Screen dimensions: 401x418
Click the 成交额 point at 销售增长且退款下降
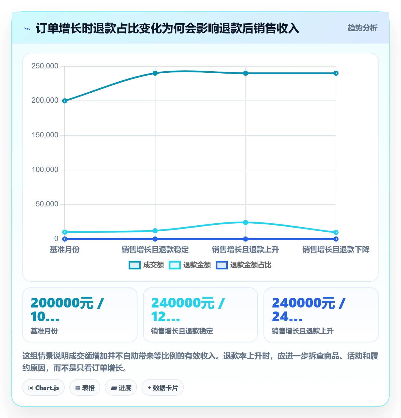click(x=336, y=73)
